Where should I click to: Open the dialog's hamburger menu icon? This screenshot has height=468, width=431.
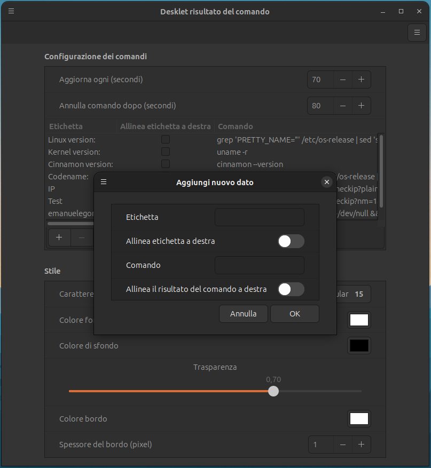[104, 182]
